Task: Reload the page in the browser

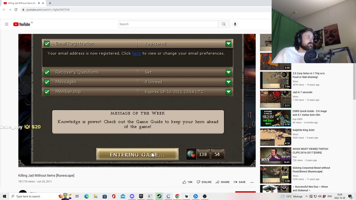Action: (x=16, y=9)
